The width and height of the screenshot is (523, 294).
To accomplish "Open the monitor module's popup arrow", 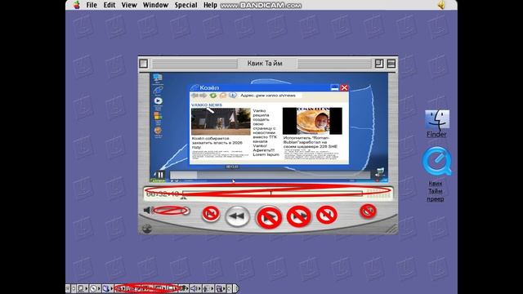I will pos(225,288).
